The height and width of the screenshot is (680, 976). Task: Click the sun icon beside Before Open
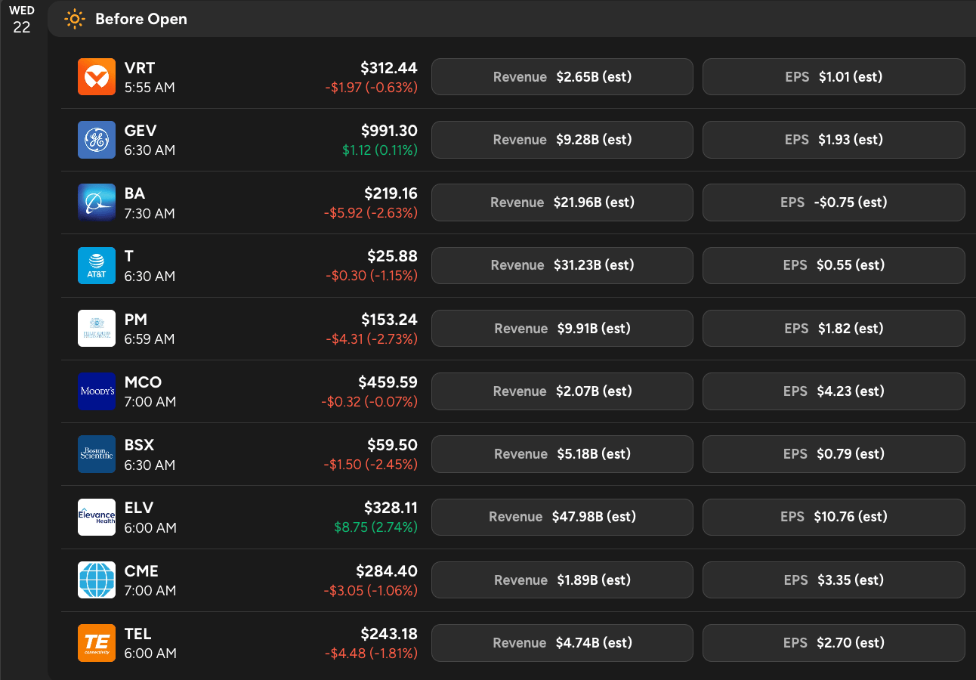(x=74, y=20)
